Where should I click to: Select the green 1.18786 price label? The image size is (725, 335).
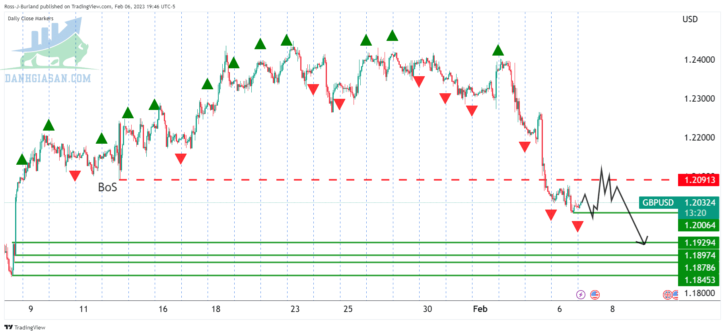click(699, 268)
